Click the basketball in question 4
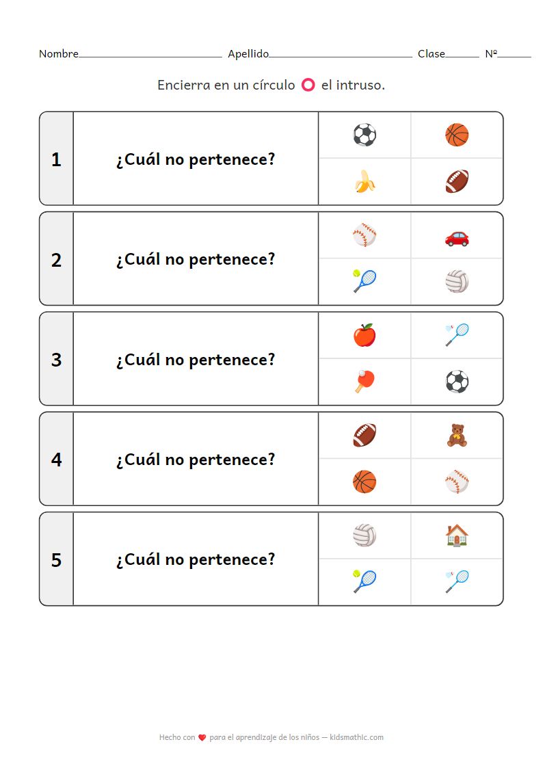This screenshot has height=768, width=543. point(365,481)
